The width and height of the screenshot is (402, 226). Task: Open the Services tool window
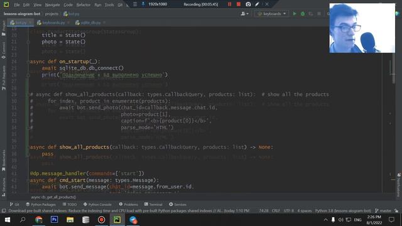178,204
